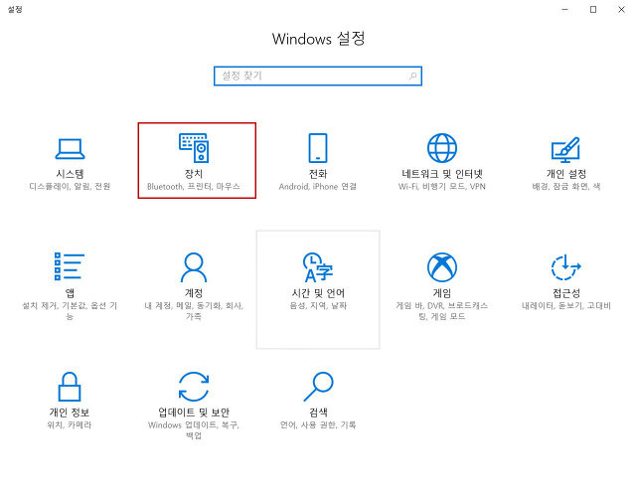Open the 시간 및 언어 clock icon
This screenshot has width=636, height=496.
pos(318,267)
